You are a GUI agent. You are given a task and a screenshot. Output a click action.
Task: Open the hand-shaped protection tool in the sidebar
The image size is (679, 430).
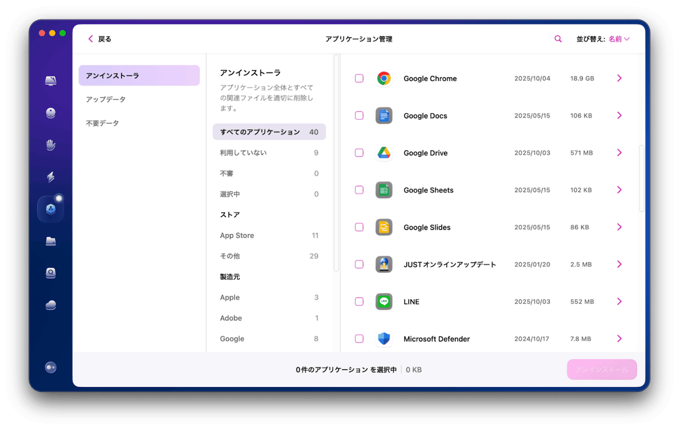coord(50,144)
